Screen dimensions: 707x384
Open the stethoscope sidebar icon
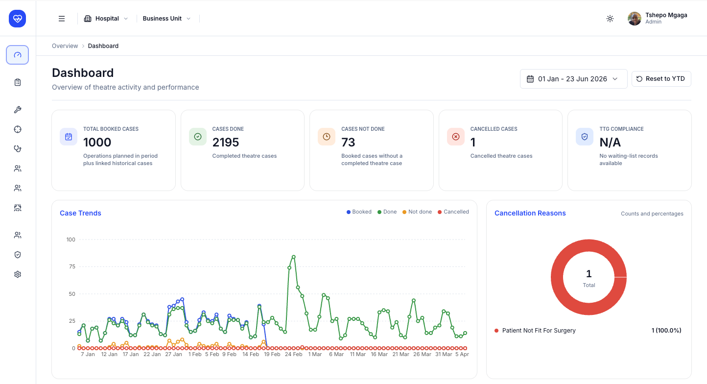point(18,149)
